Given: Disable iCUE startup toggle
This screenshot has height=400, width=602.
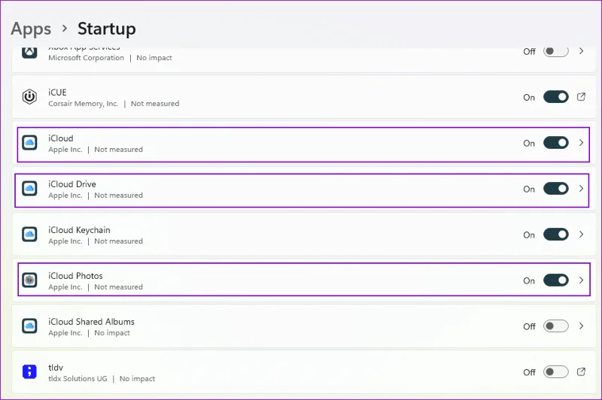Looking at the screenshot, I should pos(555,97).
